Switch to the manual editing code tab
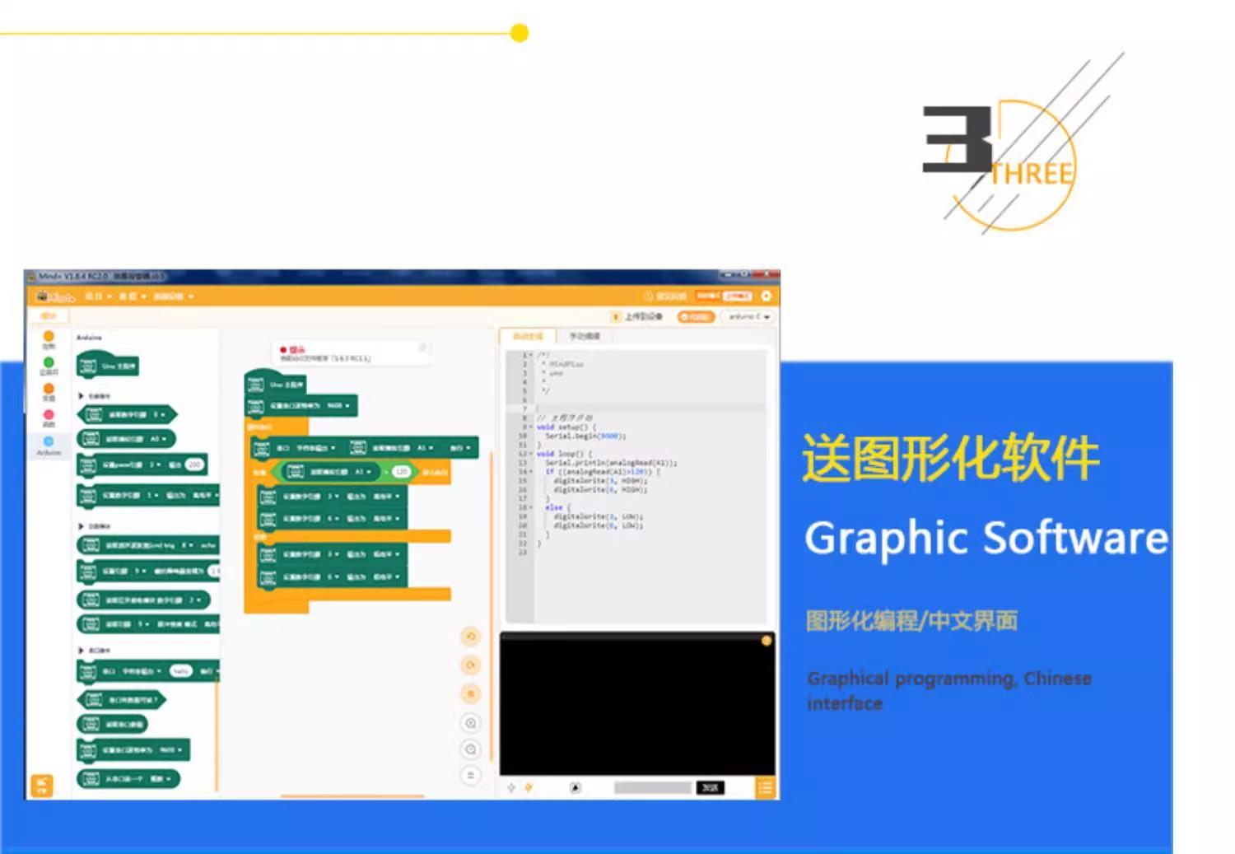The width and height of the screenshot is (1235, 854). pos(585,337)
